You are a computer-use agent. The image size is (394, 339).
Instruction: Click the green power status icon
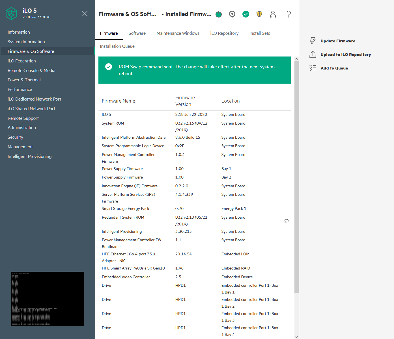(219, 14)
